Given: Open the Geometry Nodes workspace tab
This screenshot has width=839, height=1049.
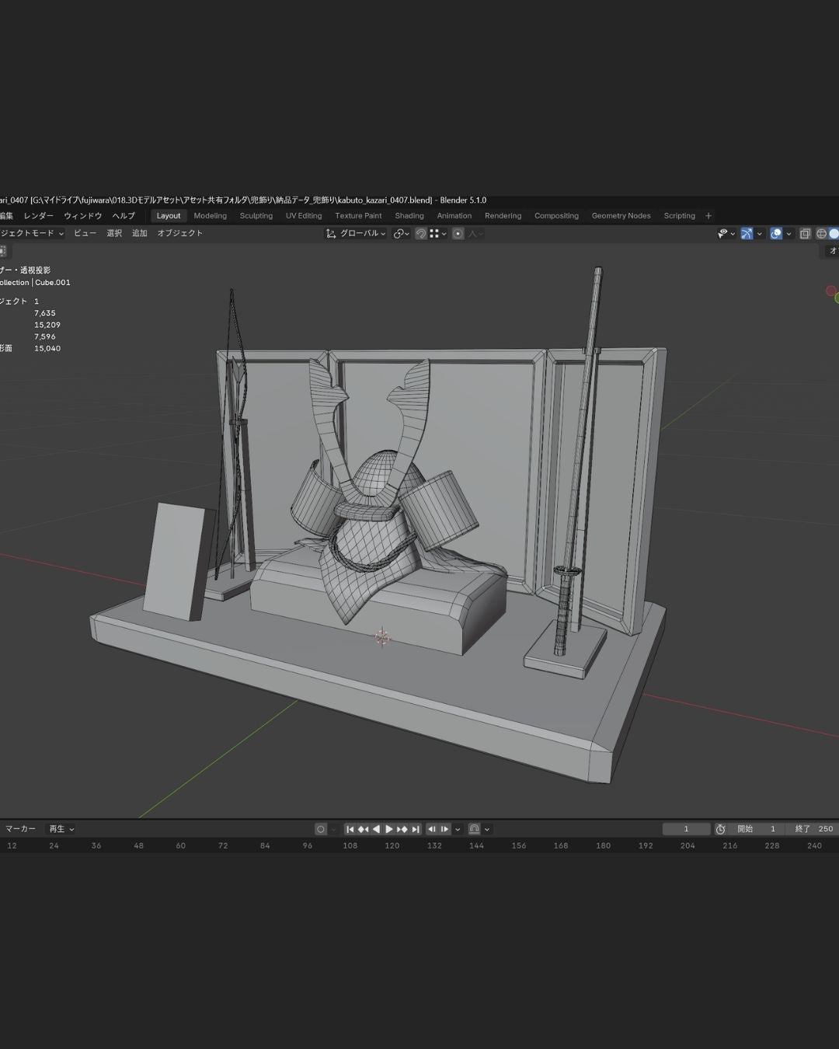Looking at the screenshot, I should tap(621, 216).
